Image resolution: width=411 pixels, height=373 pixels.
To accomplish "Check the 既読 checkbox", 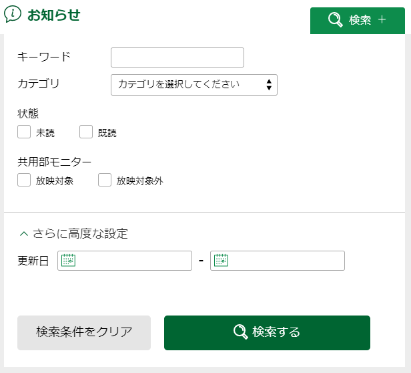I will click(x=86, y=132).
